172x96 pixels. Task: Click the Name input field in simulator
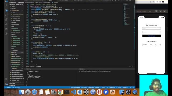click(x=152, y=29)
